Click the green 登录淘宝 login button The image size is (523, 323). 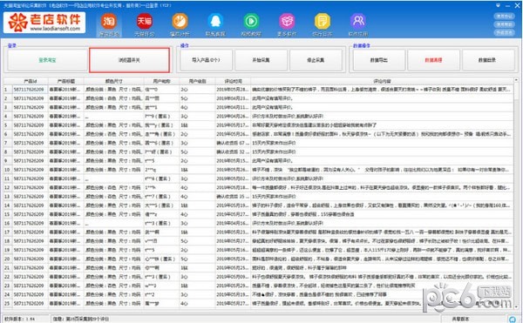pos(47,60)
